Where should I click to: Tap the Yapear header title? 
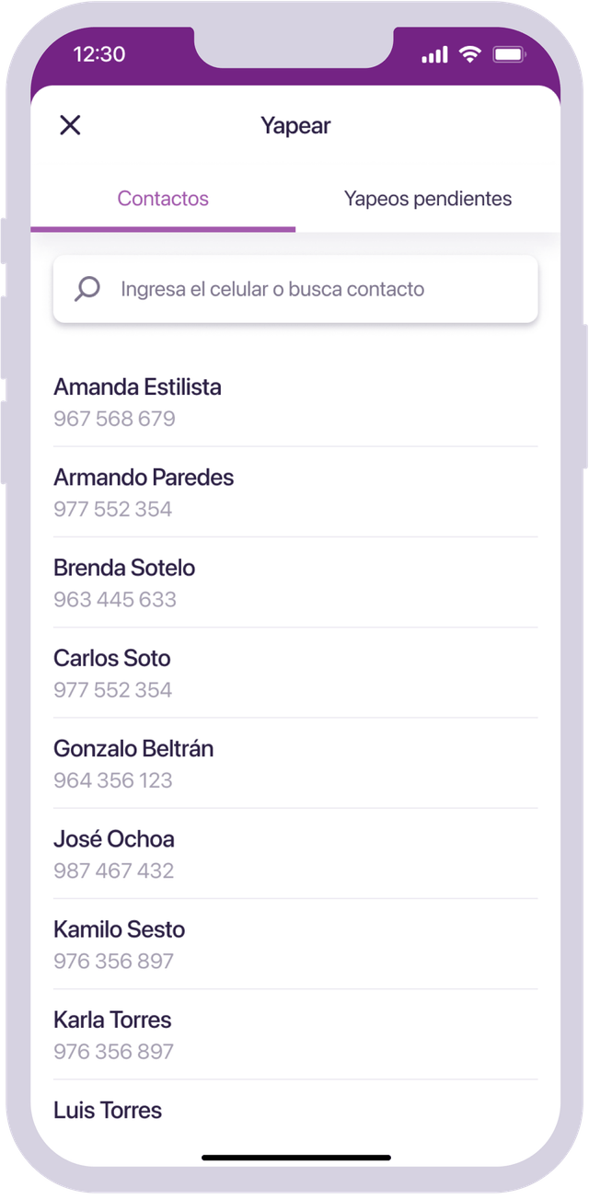[295, 125]
